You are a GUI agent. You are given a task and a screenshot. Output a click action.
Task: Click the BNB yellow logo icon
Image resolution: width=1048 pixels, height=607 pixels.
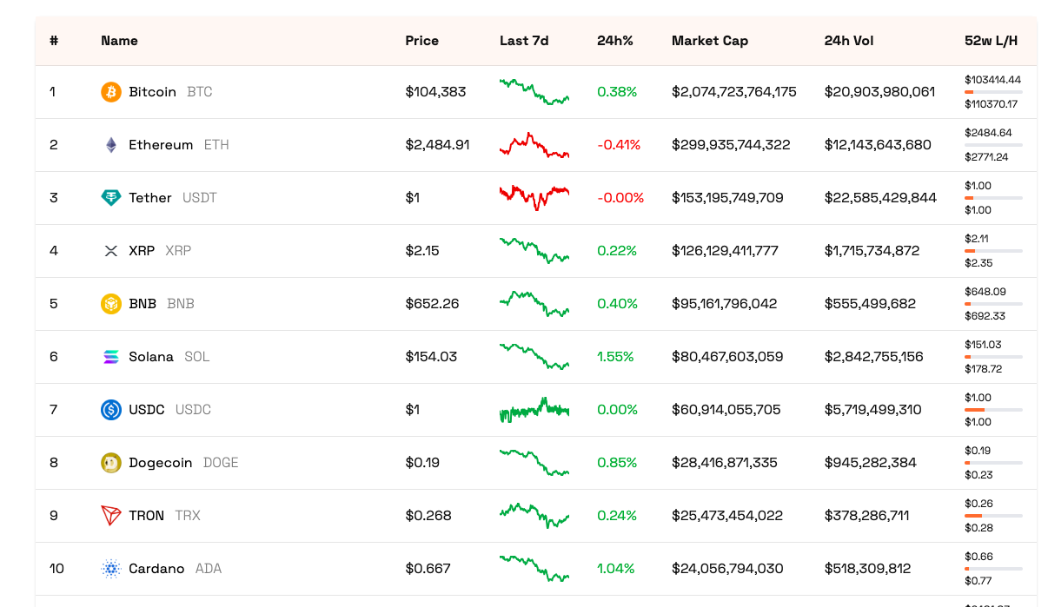111,304
